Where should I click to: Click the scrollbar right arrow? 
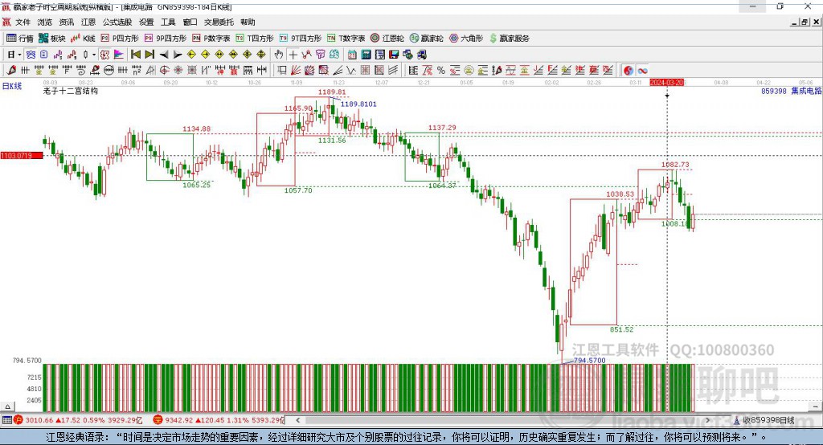[707, 420]
